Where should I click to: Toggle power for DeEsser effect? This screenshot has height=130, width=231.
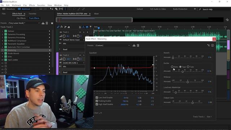click(6, 31)
